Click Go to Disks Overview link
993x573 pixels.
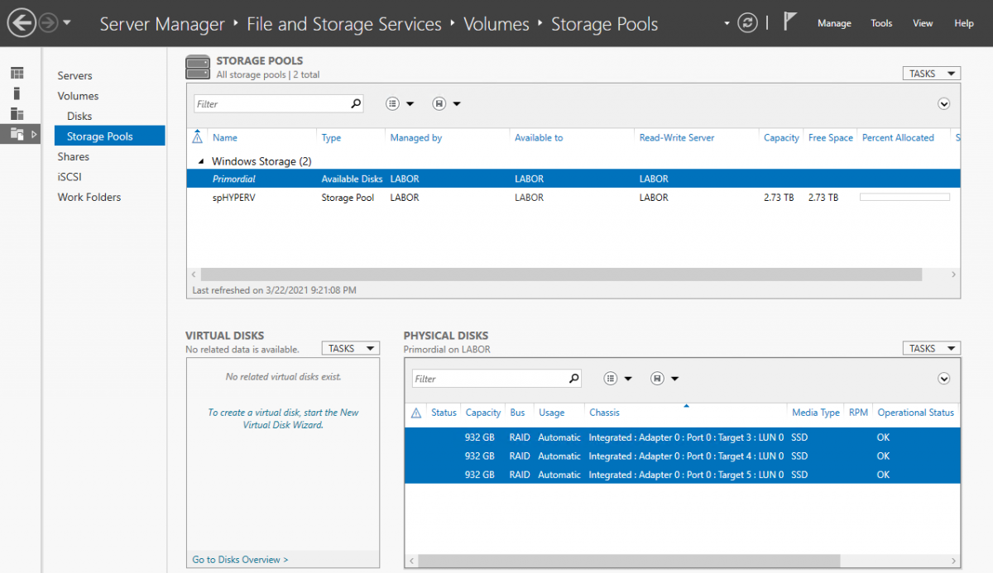point(240,560)
